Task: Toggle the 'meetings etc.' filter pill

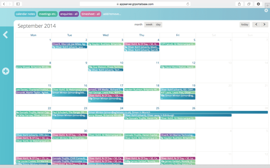Action: point(47,14)
